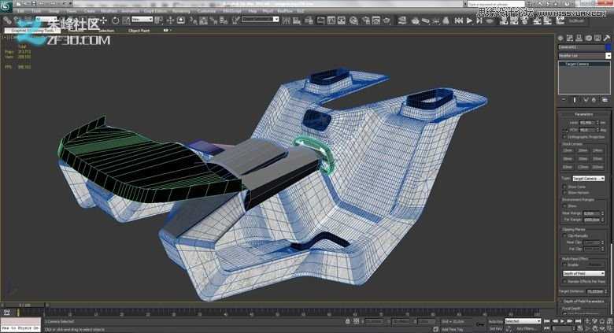Toggle the Show Cone checkbox
Screen dimensions: 614x333
point(564,187)
